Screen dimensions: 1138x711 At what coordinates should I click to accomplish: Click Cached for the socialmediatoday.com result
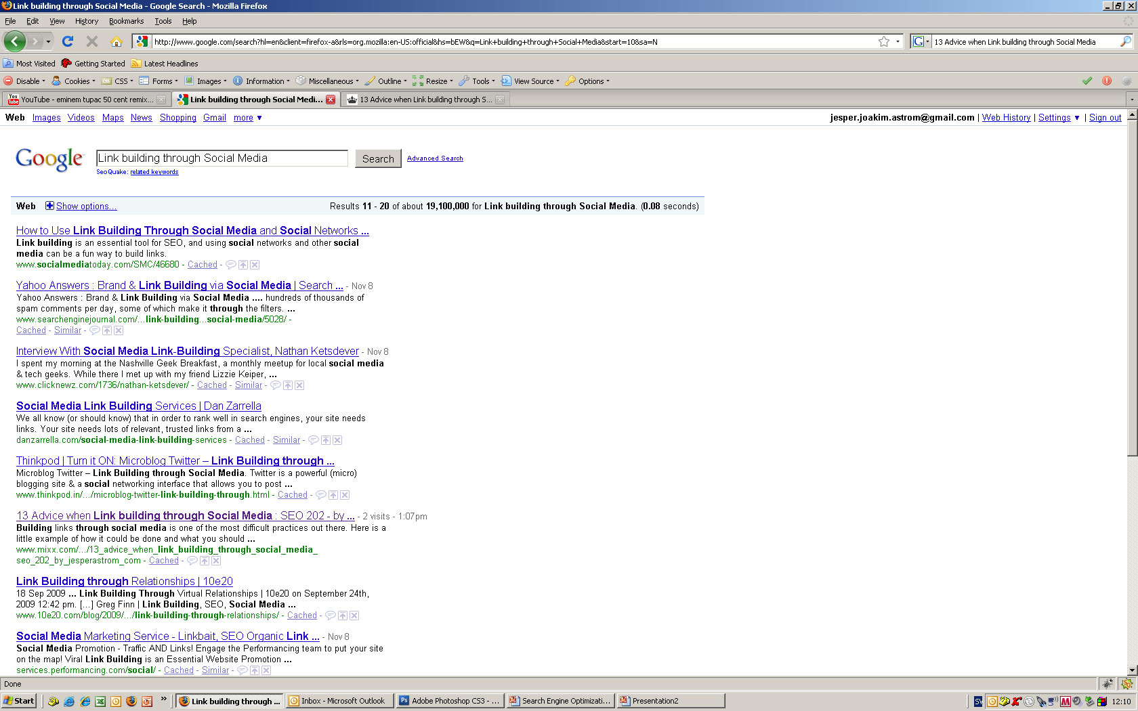pyautogui.click(x=203, y=265)
